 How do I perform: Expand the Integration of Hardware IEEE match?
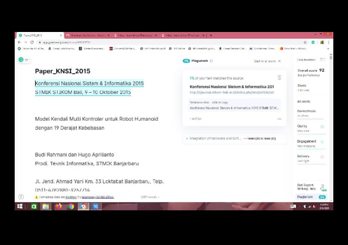(234, 139)
